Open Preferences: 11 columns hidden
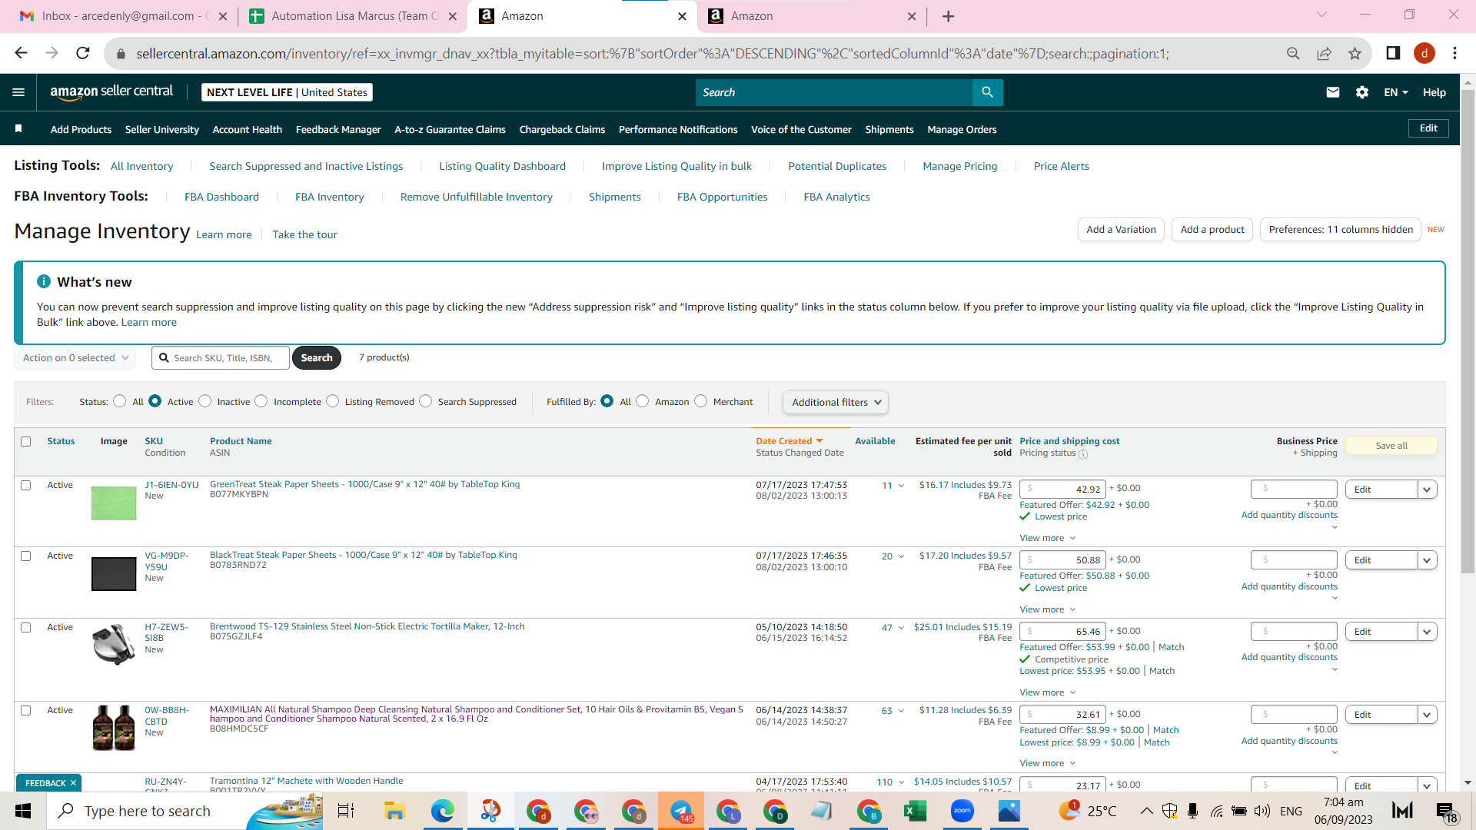Viewport: 1476px width, 830px height. [x=1341, y=230]
